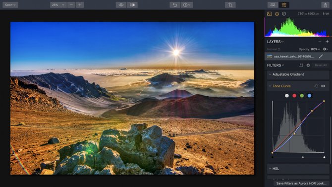Image resolution: width=332 pixels, height=187 pixels.
Task: Click the undo arrow icon
Action: pyautogui.click(x=175, y=5)
